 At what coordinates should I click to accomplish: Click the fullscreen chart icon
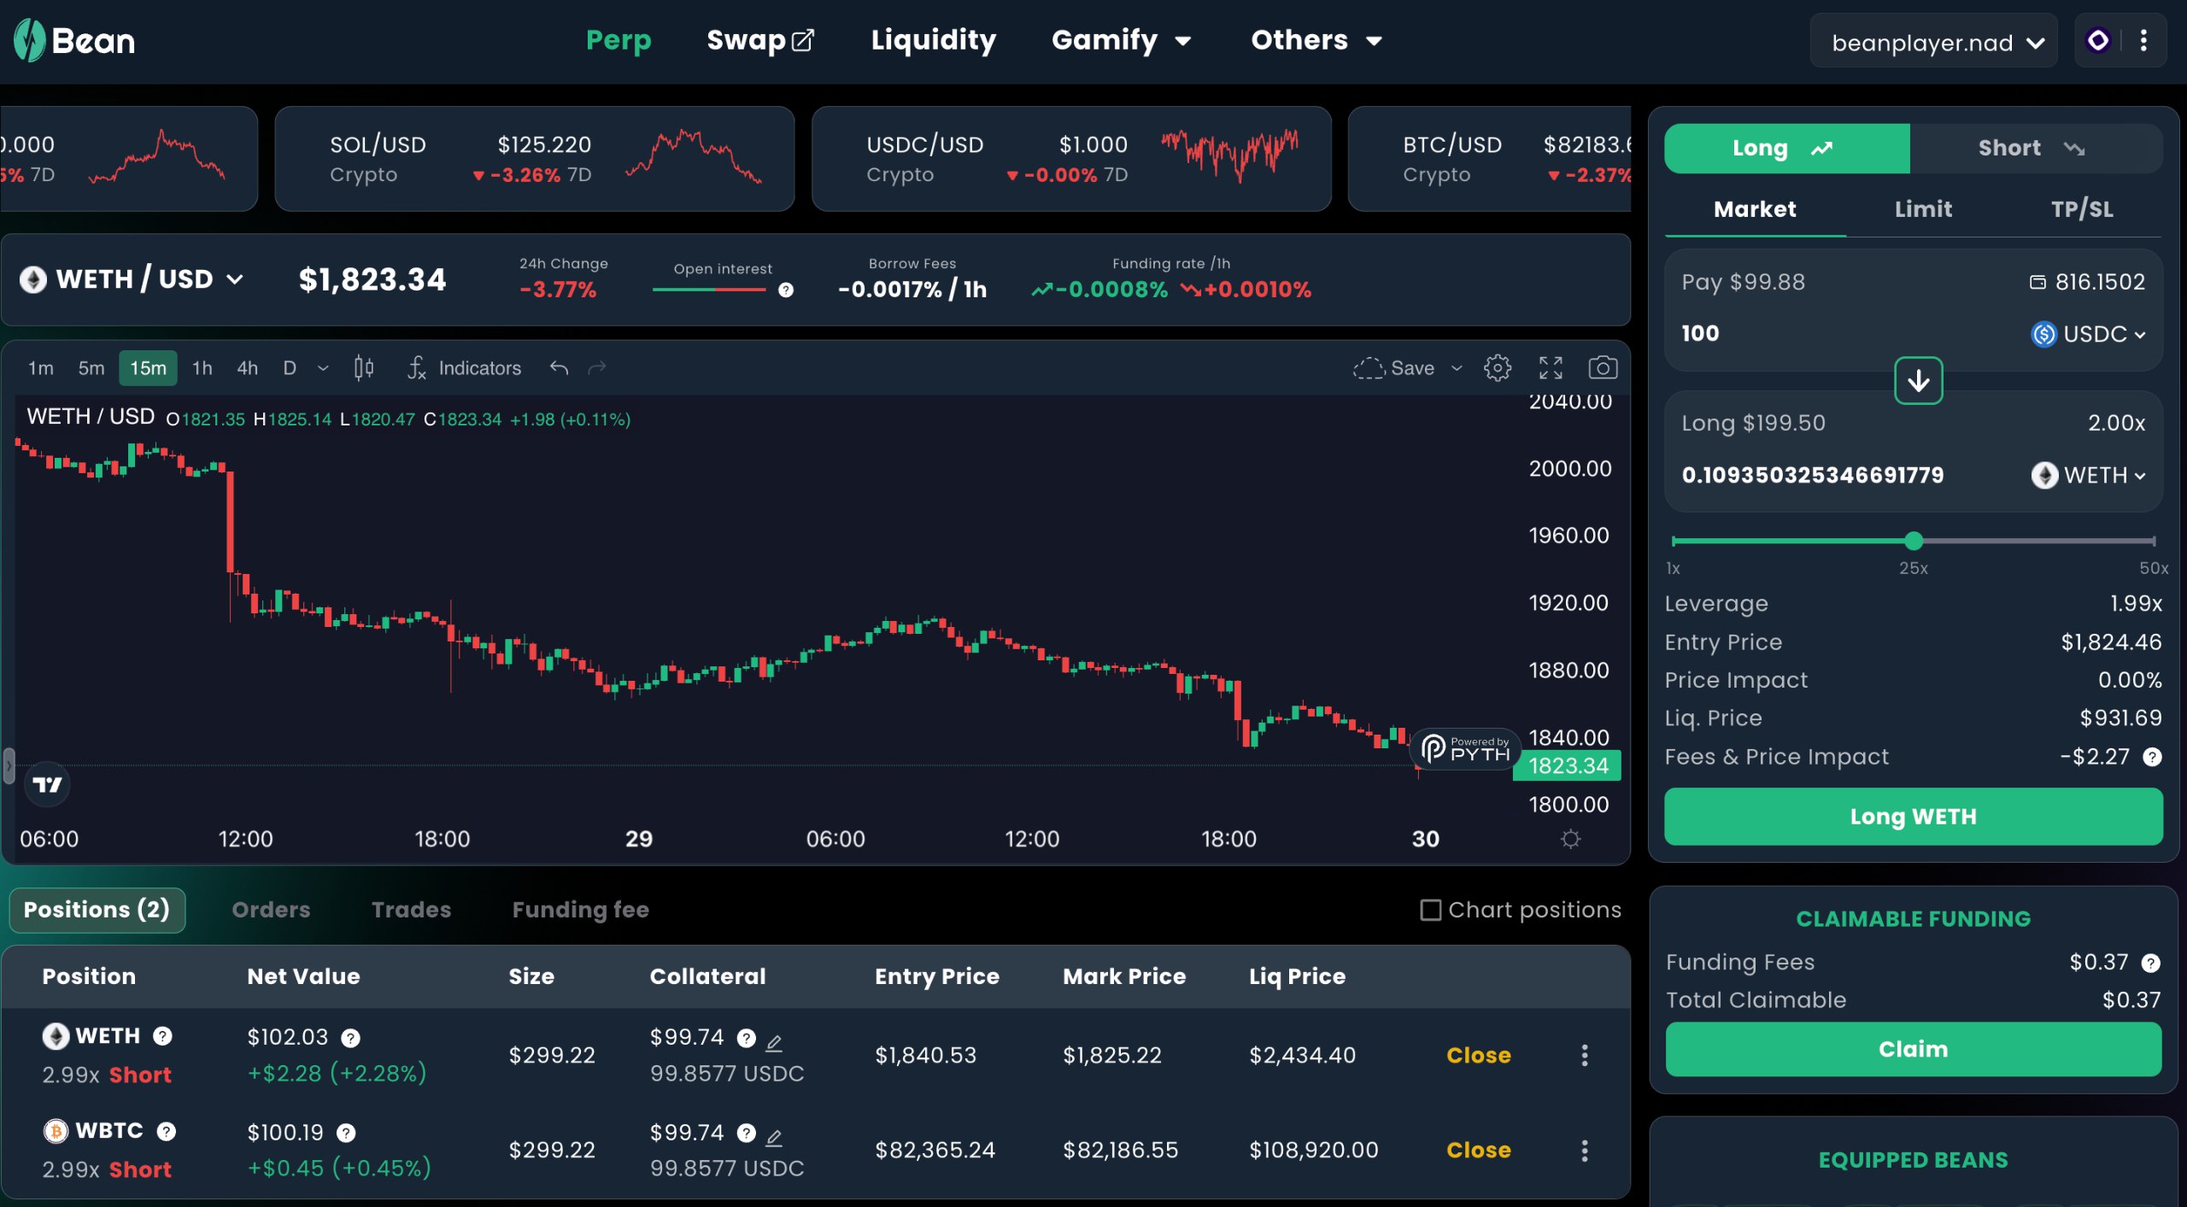[1551, 368]
